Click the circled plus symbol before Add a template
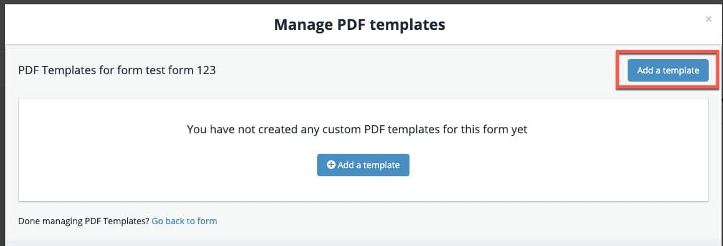 tap(330, 164)
